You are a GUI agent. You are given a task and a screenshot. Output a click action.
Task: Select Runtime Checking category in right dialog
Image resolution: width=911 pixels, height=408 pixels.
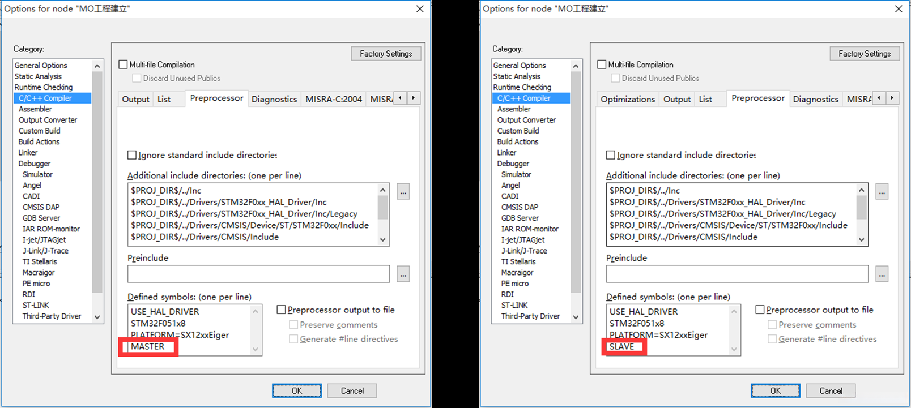coord(522,87)
